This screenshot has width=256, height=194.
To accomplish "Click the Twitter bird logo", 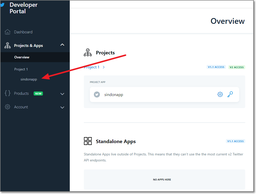I will [2, 5].
